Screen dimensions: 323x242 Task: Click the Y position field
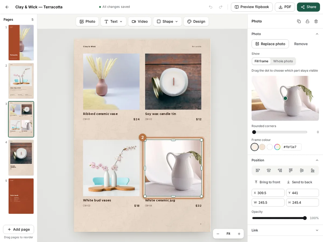pos(303,193)
